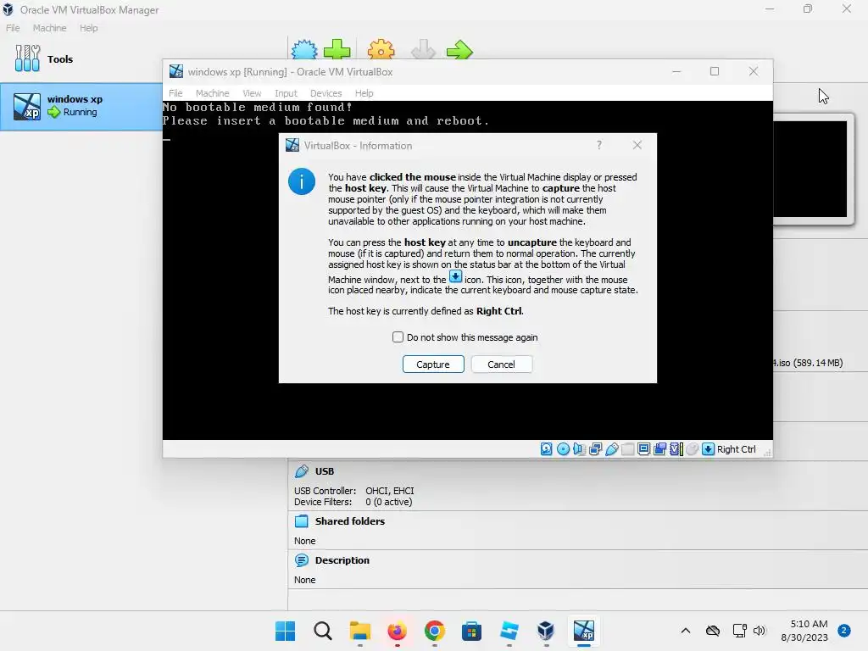This screenshot has height=651, width=868.
Task: Click the windows xp VM taskbar icon
Action: click(583, 631)
